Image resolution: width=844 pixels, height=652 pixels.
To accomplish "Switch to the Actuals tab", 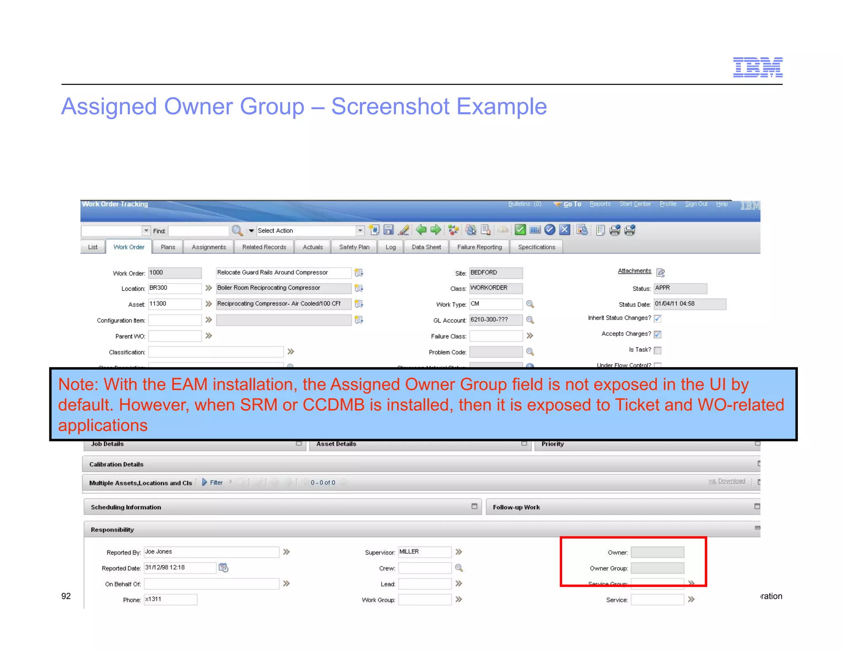I will [313, 247].
